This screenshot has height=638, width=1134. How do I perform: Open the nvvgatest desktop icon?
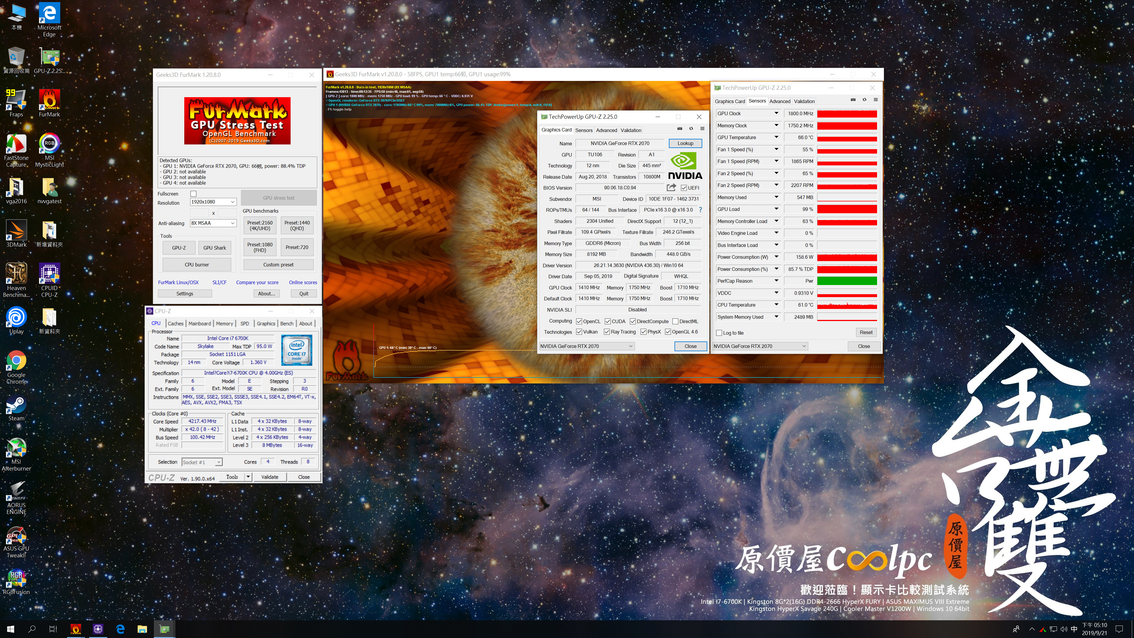(49, 190)
